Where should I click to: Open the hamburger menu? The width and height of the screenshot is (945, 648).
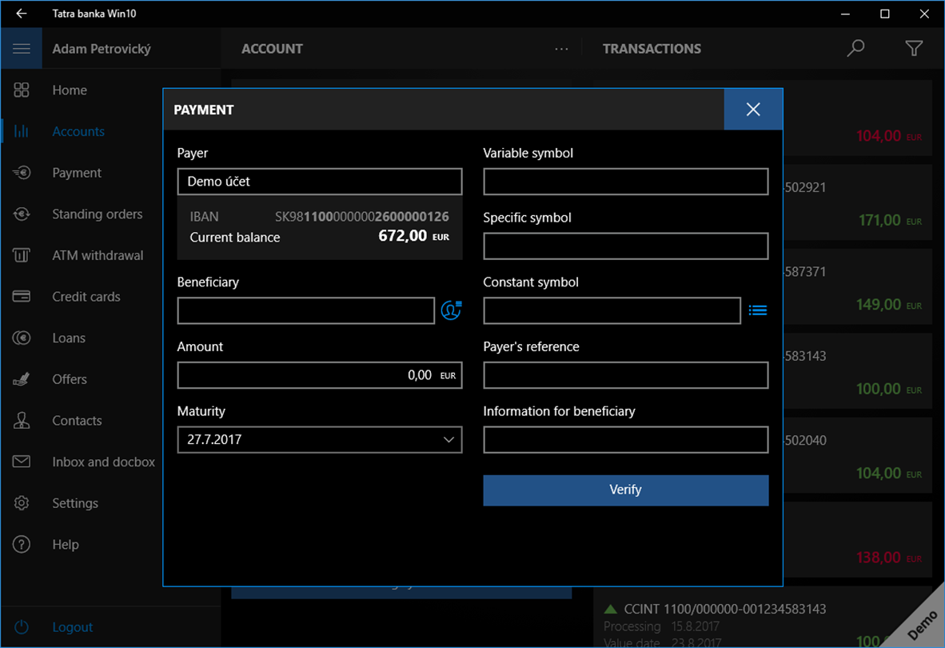click(21, 48)
